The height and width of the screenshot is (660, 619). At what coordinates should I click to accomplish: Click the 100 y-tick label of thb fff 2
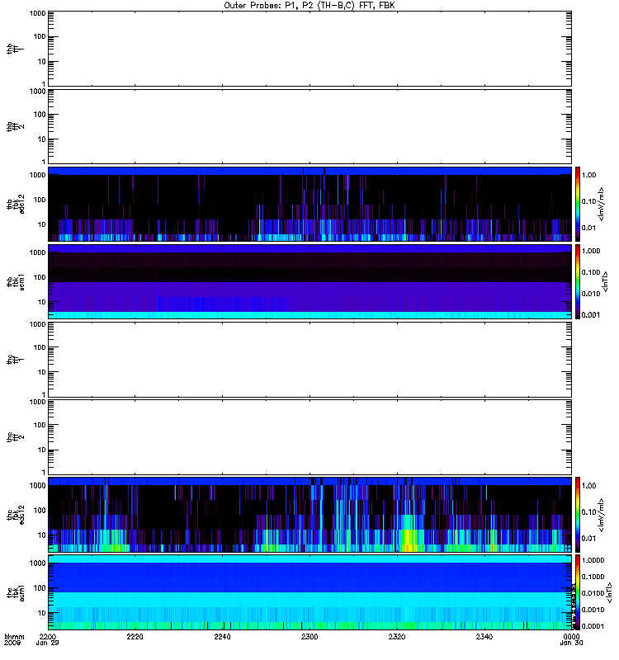coord(40,115)
